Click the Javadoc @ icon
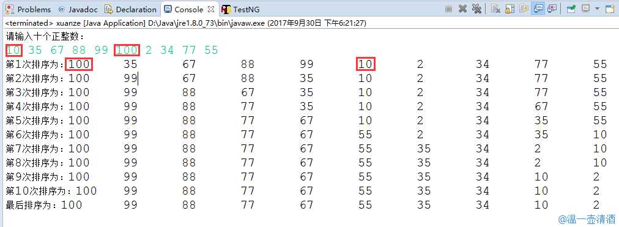The width and height of the screenshot is (619, 227). (x=62, y=9)
